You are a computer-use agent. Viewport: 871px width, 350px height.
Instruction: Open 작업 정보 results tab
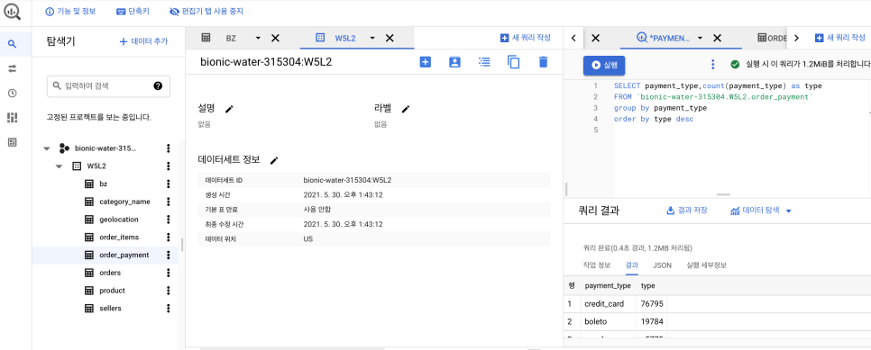pos(597,265)
